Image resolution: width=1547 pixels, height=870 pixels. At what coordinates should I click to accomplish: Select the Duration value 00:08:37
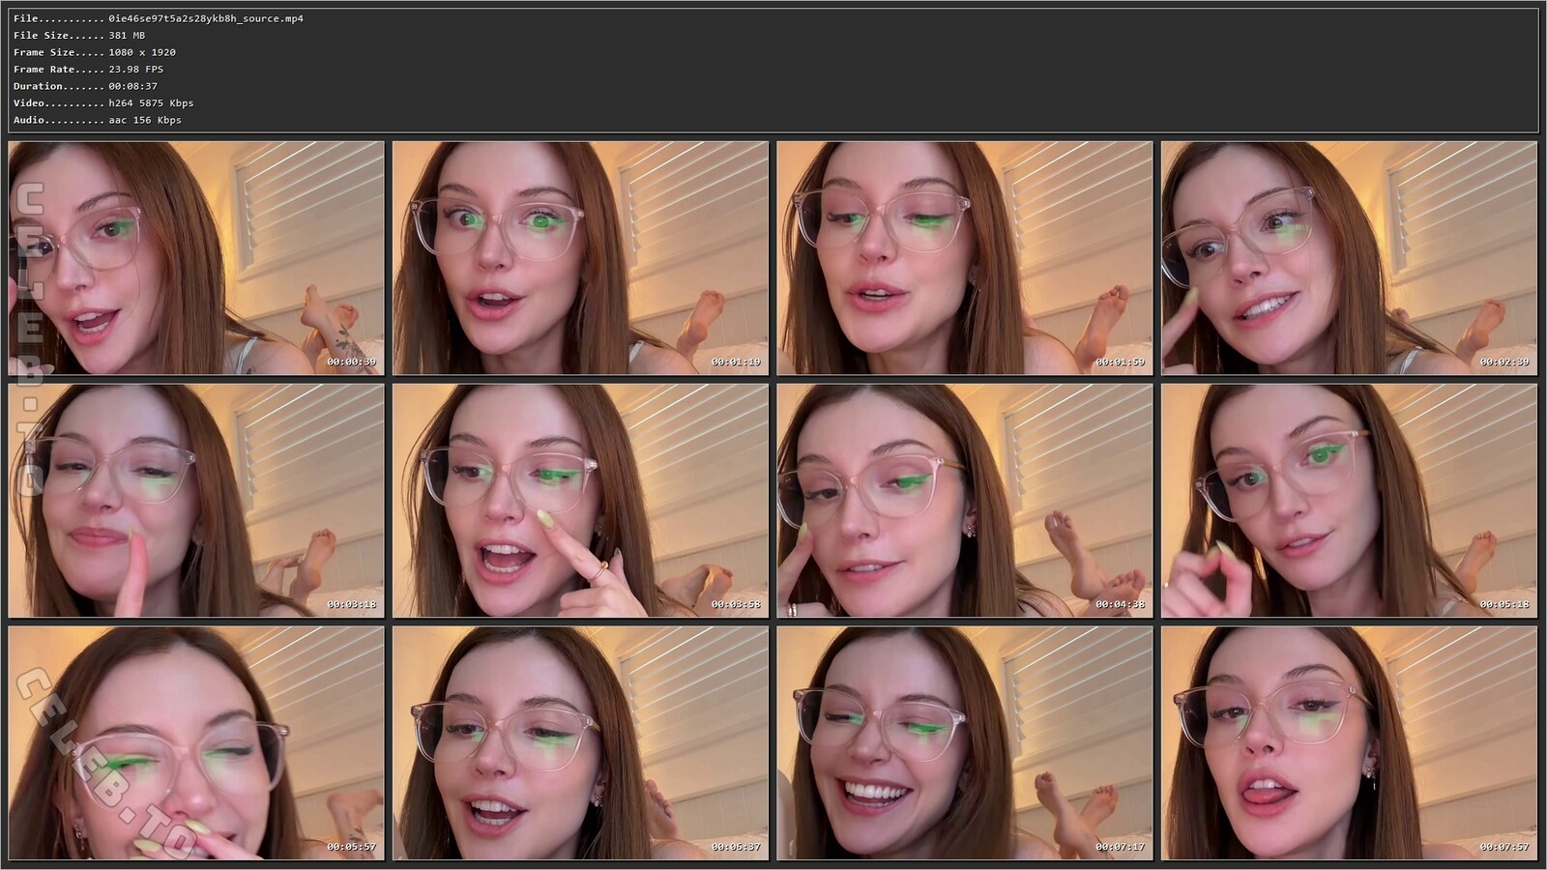(x=132, y=86)
